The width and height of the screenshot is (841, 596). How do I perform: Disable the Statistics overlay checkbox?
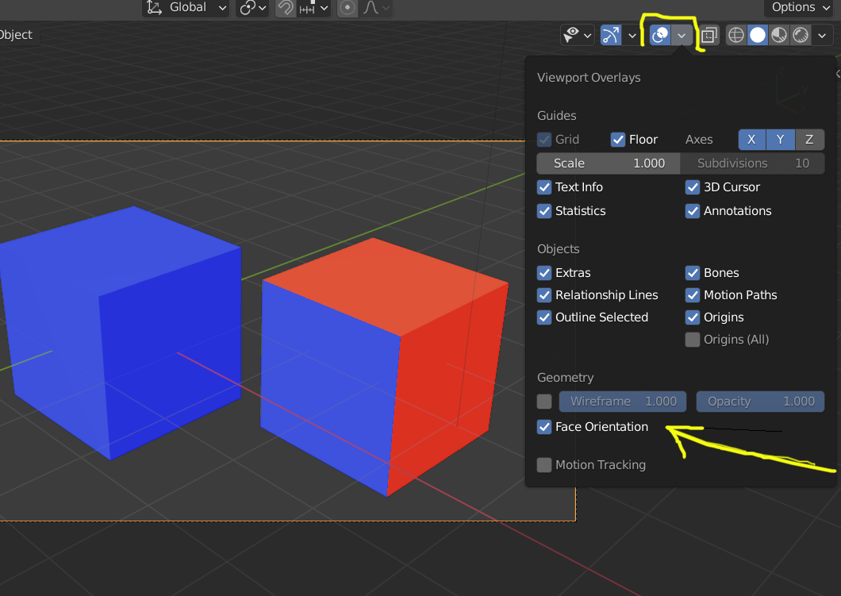[x=544, y=211]
